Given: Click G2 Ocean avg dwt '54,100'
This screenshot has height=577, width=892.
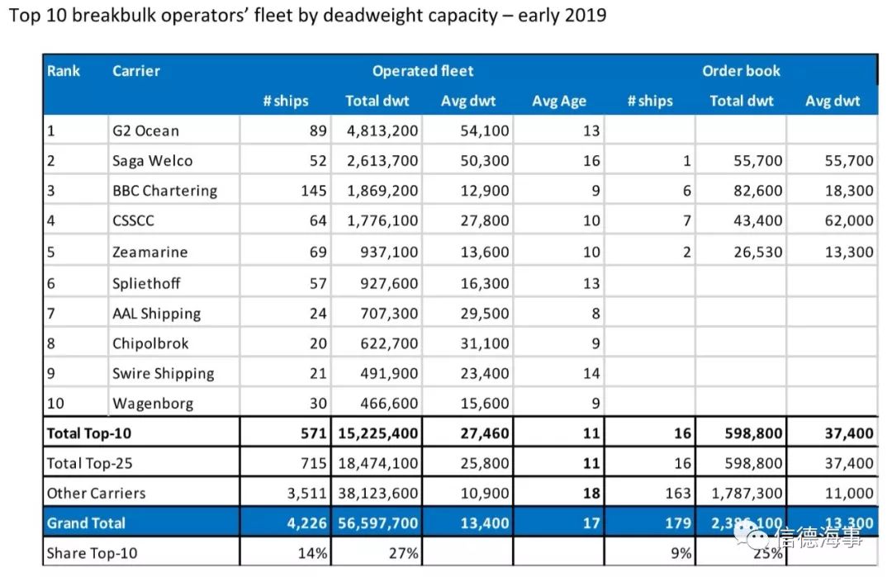Looking at the screenshot, I should [x=485, y=130].
